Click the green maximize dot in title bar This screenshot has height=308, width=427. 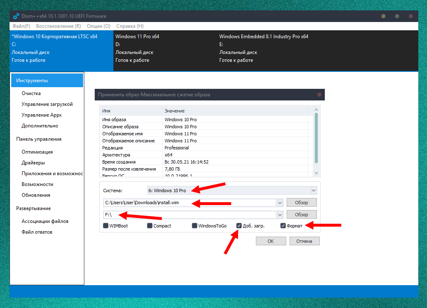(x=397, y=16)
